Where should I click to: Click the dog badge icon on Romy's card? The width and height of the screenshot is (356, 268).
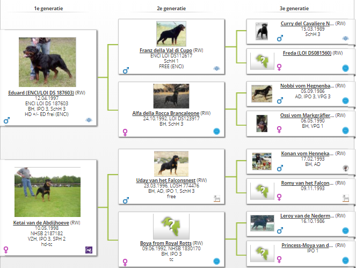coord(346,198)
